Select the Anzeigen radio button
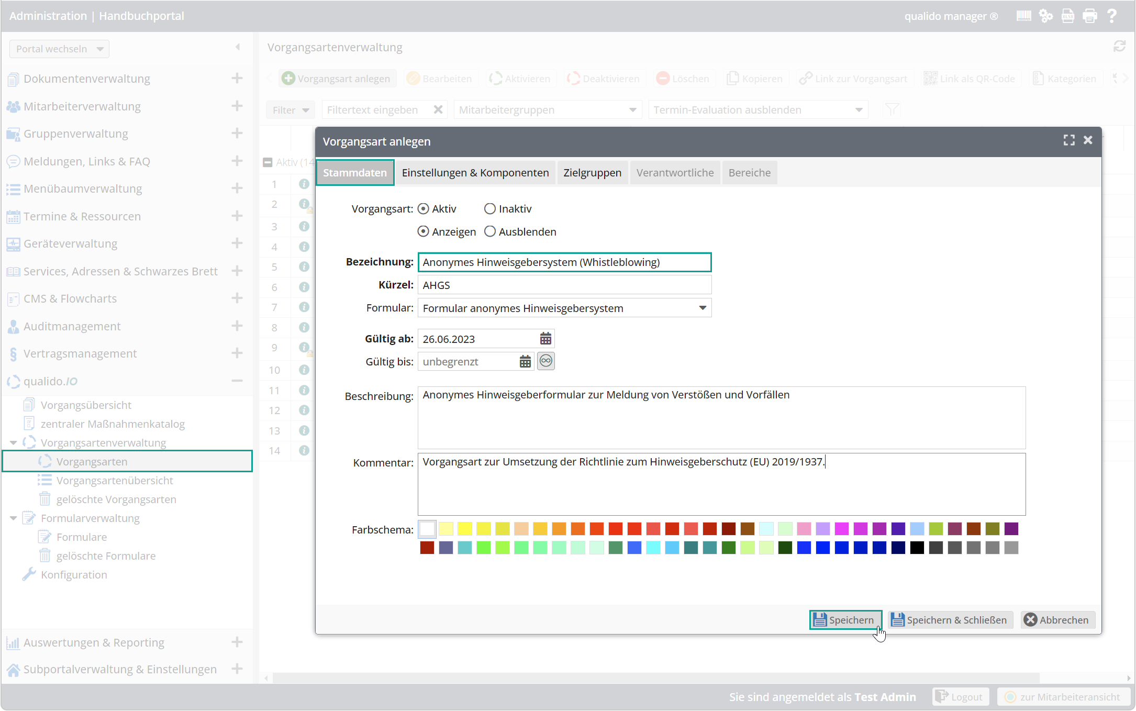 click(x=424, y=231)
